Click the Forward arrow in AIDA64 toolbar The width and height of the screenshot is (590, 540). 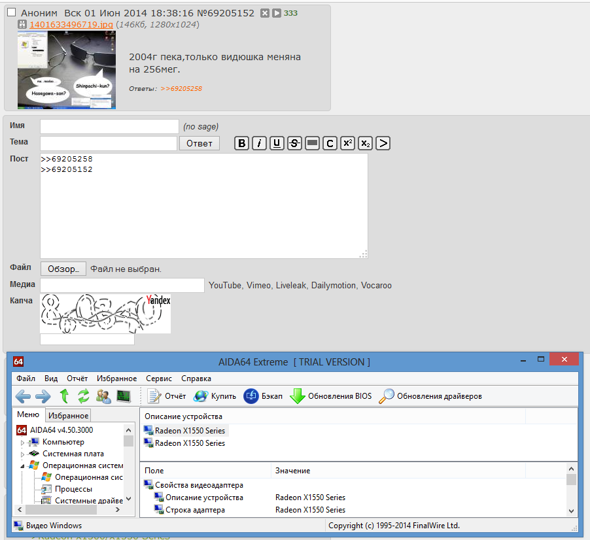[x=43, y=396]
